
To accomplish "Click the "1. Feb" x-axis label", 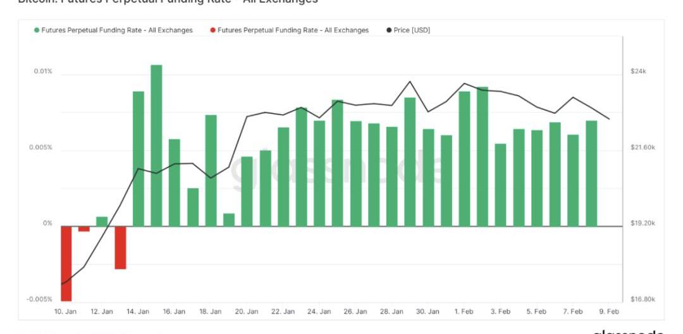I will pyautogui.click(x=464, y=312).
